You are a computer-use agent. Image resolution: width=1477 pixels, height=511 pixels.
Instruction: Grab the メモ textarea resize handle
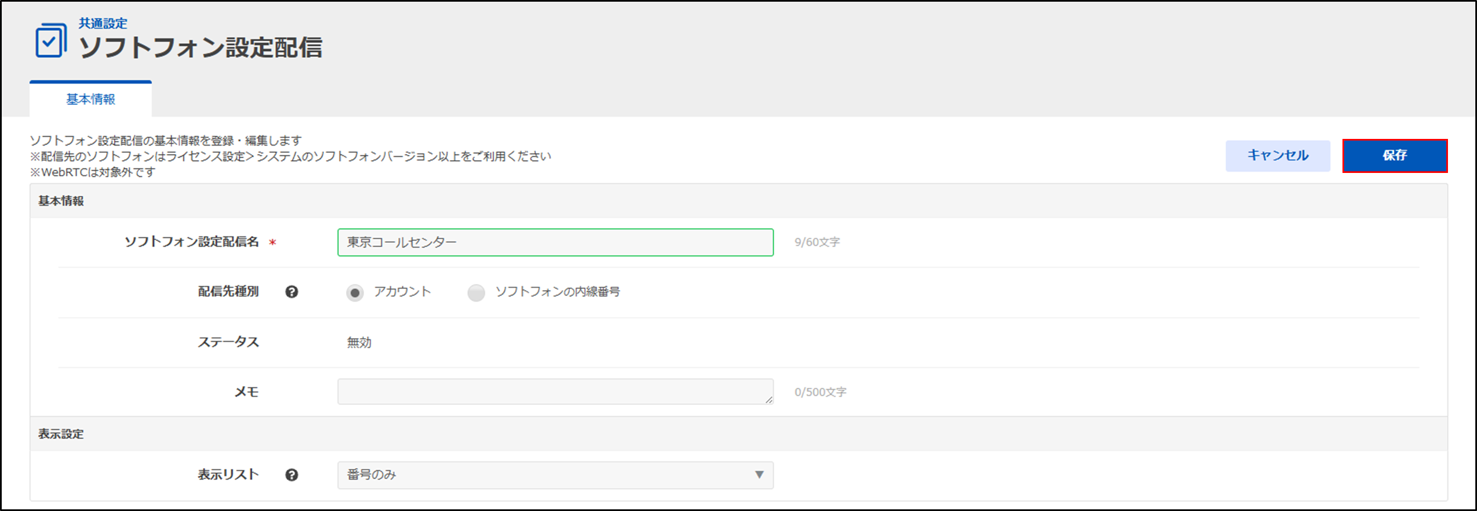pyautogui.click(x=769, y=400)
